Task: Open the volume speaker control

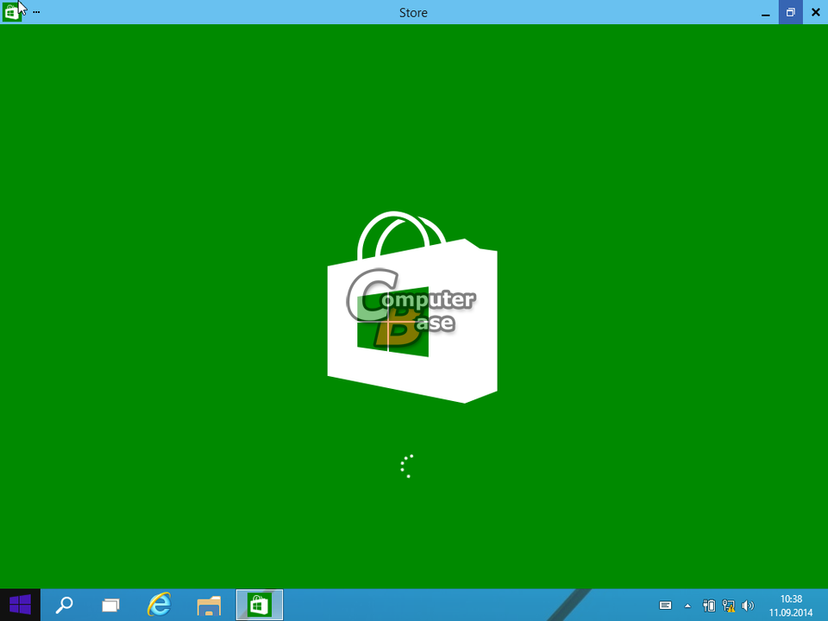Action: click(x=748, y=605)
